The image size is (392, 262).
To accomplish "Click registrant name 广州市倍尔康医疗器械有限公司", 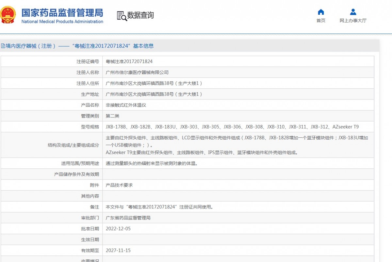I will click(x=137, y=72).
